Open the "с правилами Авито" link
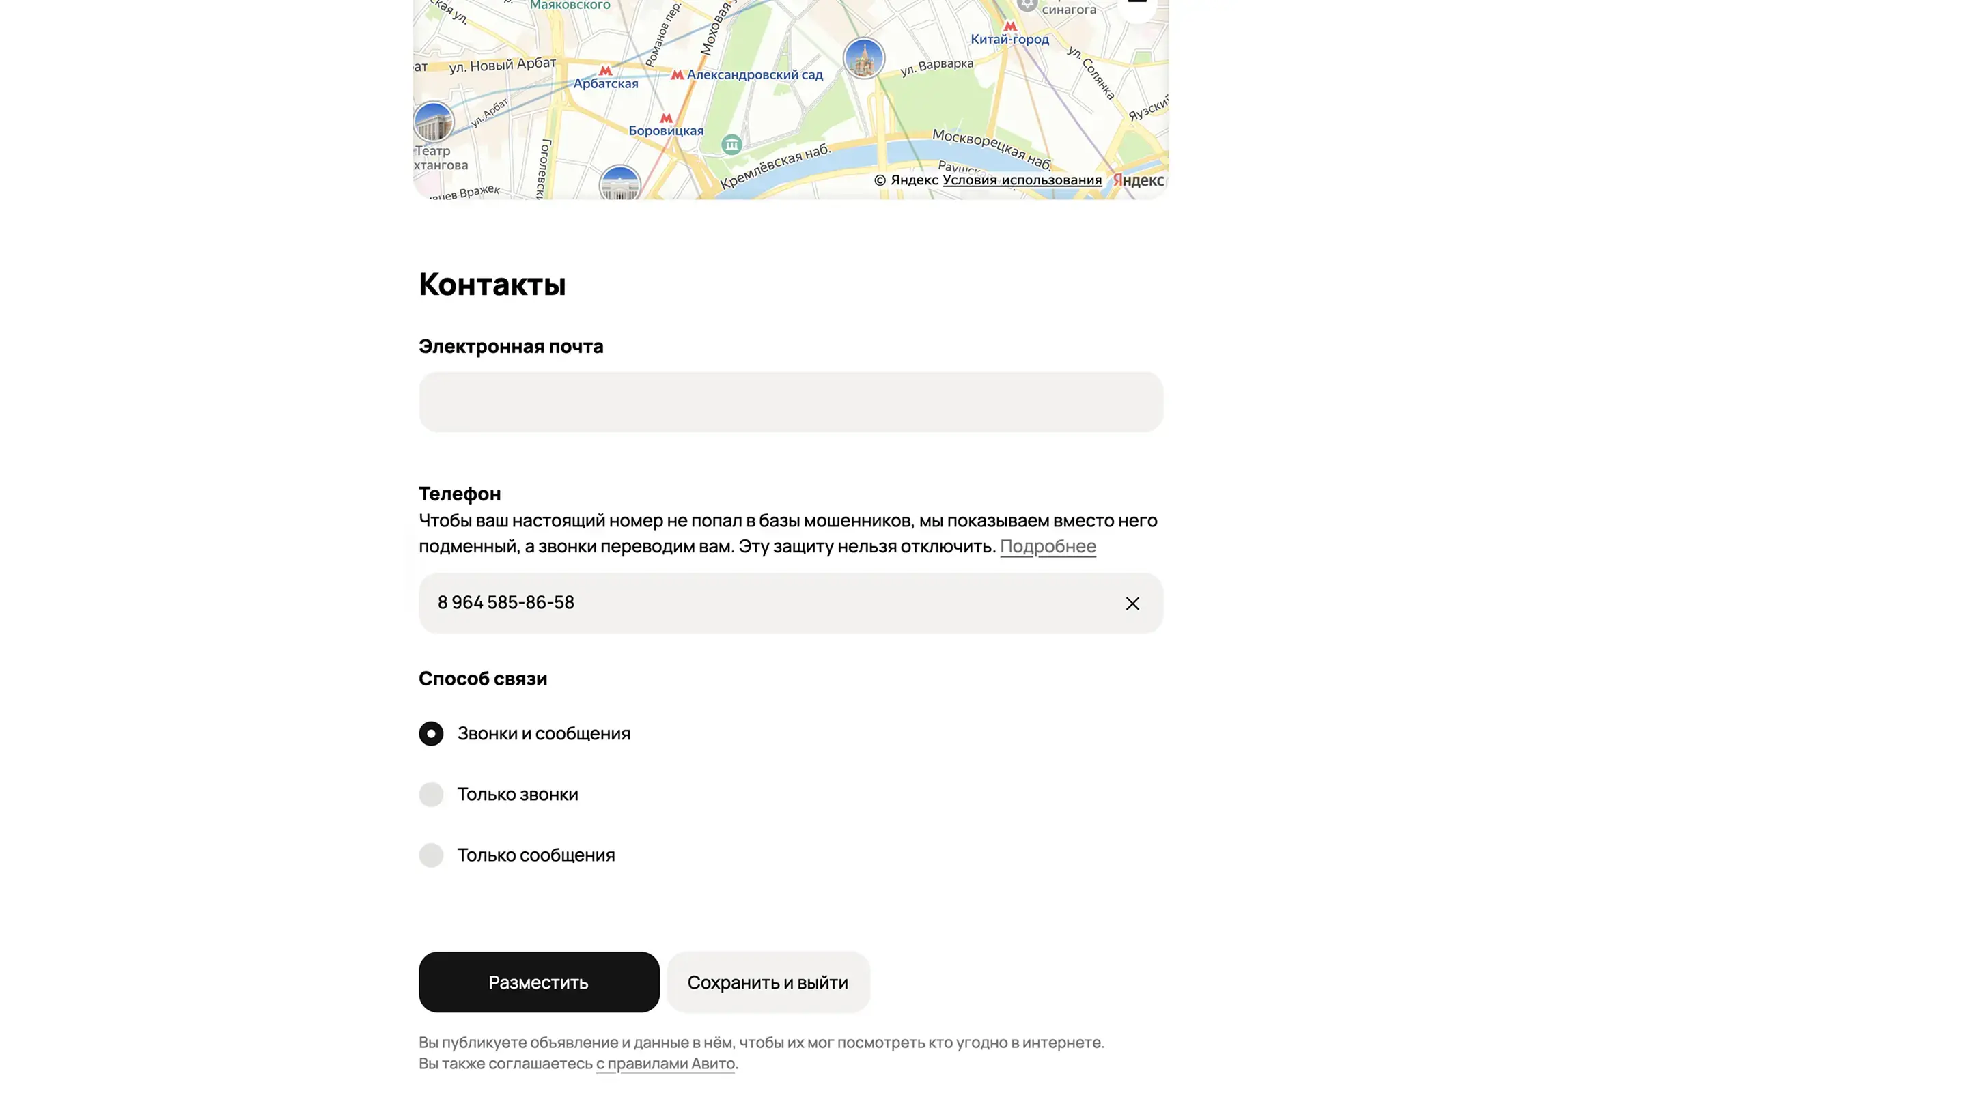This screenshot has width=1967, height=1106. coord(665,1064)
